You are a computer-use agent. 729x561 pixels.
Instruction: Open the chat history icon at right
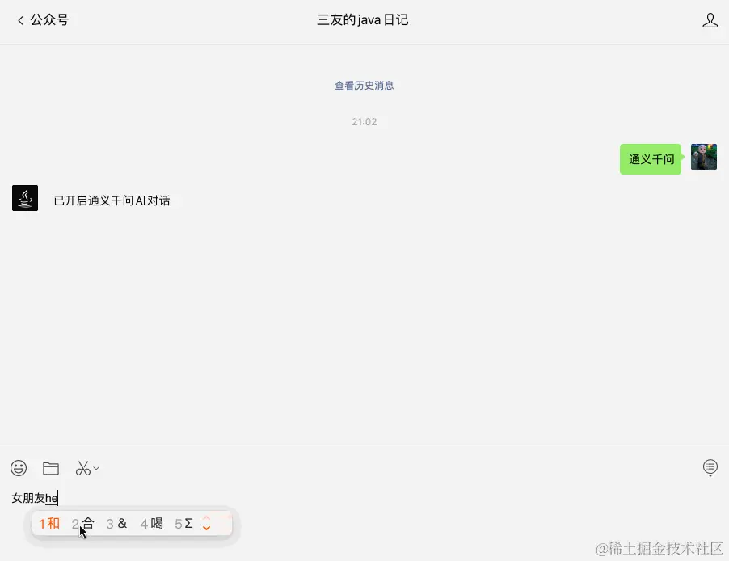pyautogui.click(x=710, y=467)
